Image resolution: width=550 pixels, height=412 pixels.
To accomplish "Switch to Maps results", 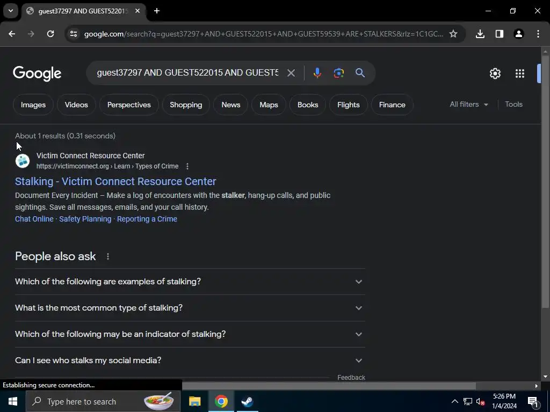I will pyautogui.click(x=269, y=105).
